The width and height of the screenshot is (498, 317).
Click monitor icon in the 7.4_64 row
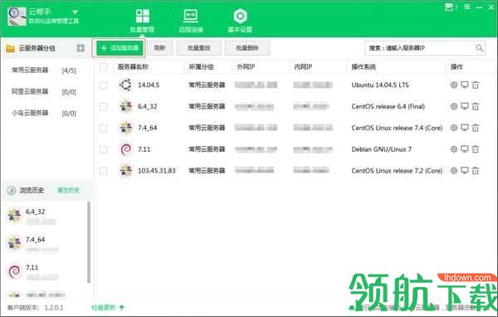465,128
